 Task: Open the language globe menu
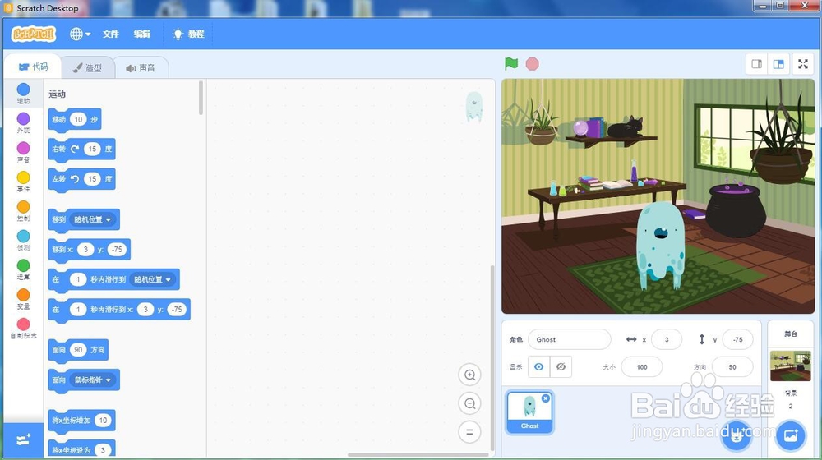click(81, 34)
